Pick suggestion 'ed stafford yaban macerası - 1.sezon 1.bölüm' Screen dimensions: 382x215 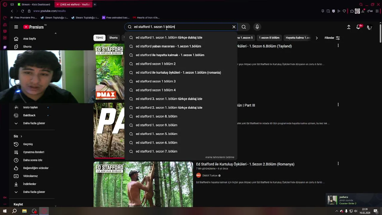[181, 46]
